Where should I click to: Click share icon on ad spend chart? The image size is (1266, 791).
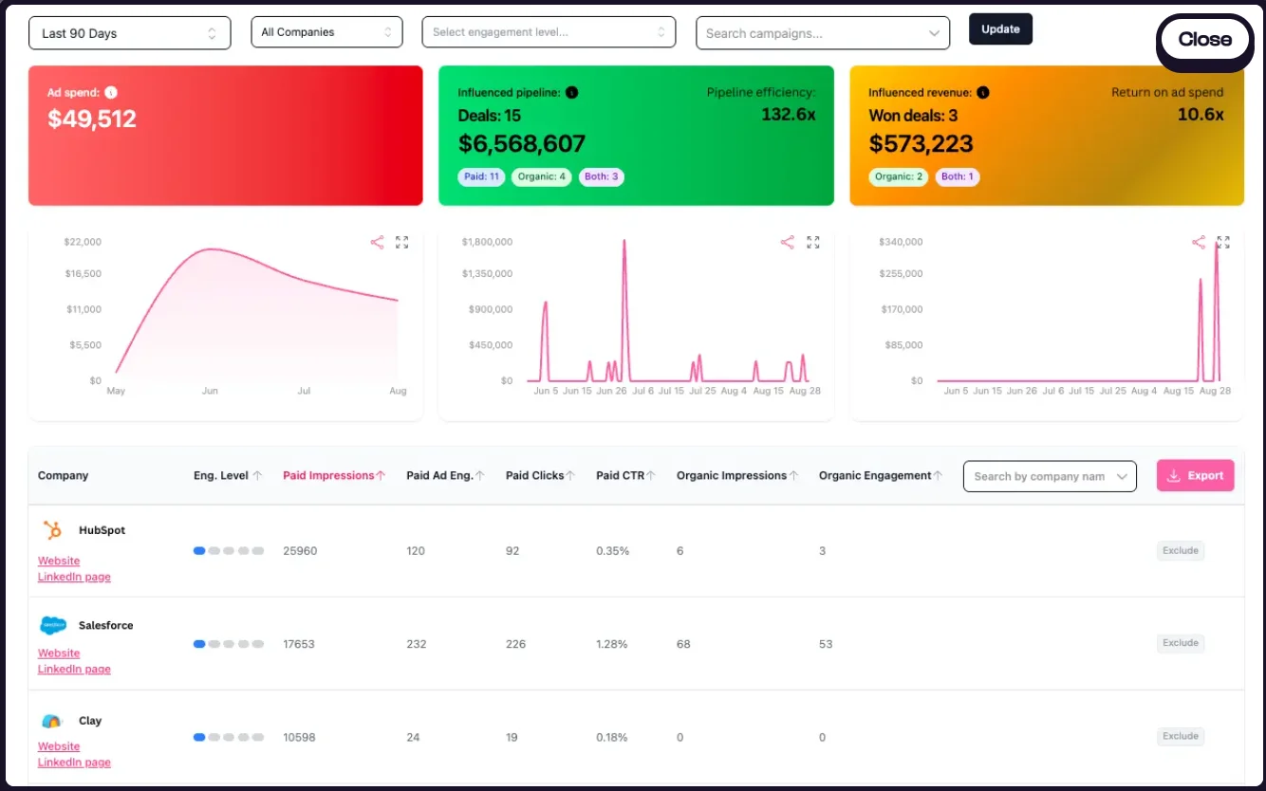coord(377,243)
